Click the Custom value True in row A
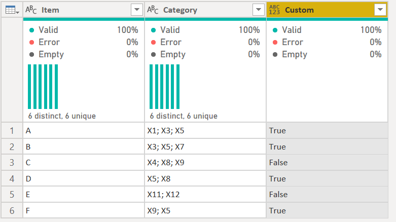 pos(327,131)
